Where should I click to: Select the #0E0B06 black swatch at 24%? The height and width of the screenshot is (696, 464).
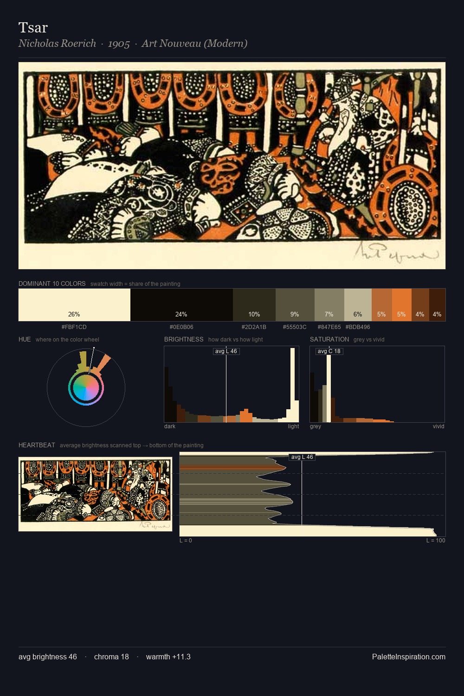pyautogui.click(x=181, y=305)
